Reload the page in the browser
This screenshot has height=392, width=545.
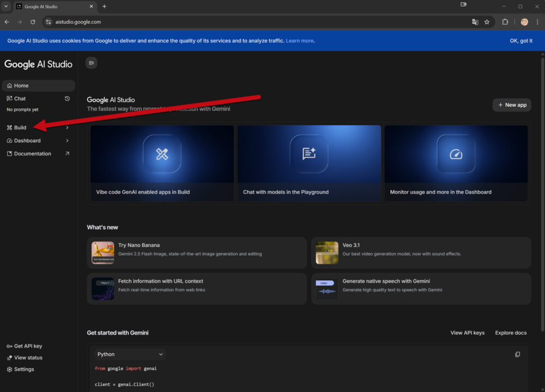tap(33, 22)
